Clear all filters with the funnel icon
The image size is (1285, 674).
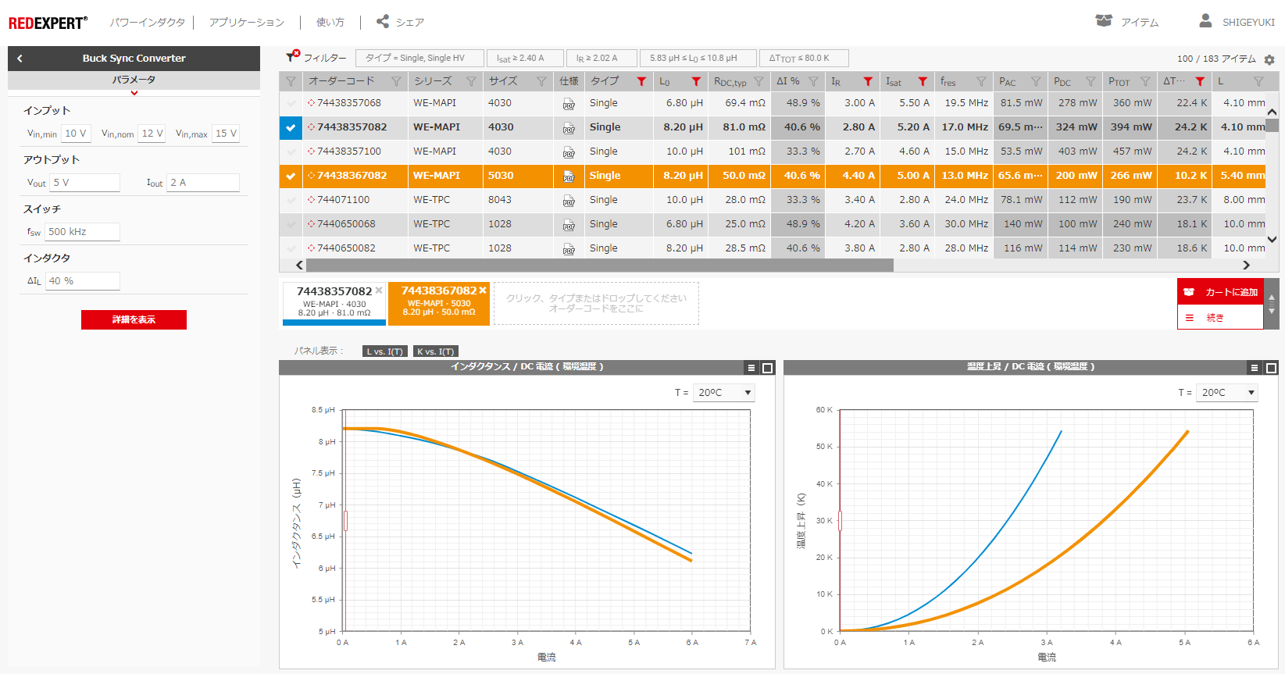point(293,56)
